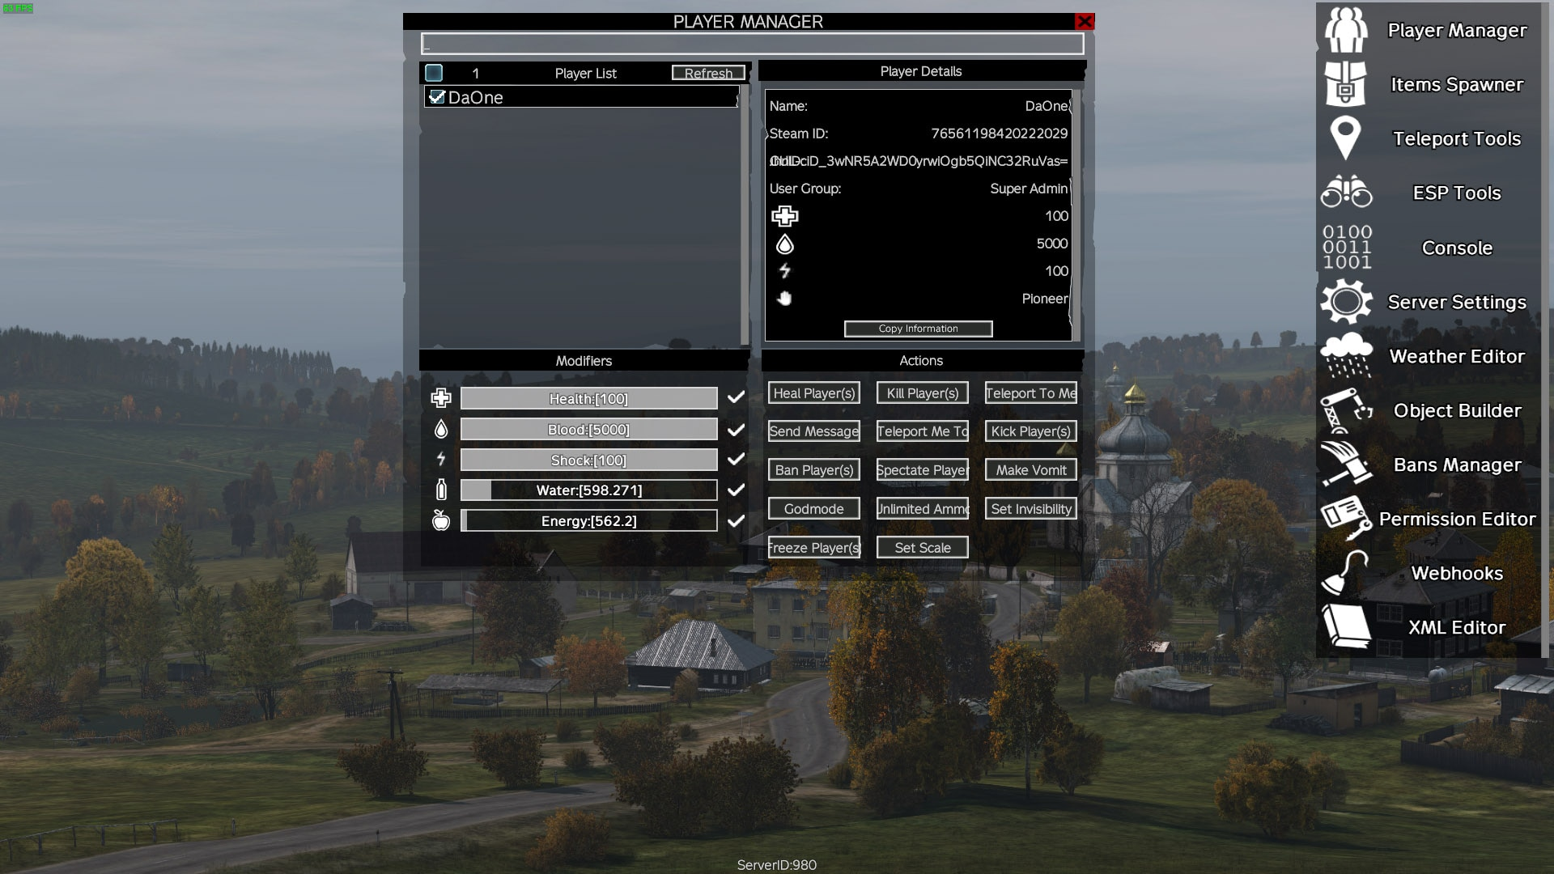The image size is (1554, 874).
Task: Close the Player Manager window
Action: (x=1085, y=22)
